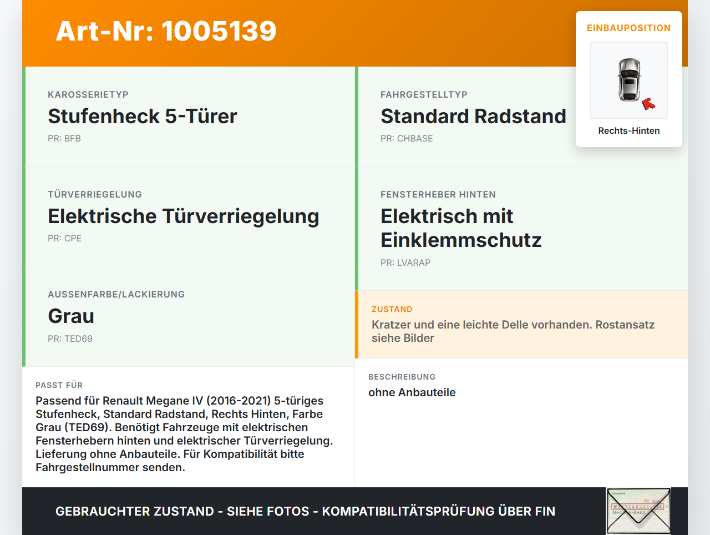
Task: Click the PR: BFB code
Action: pyautogui.click(x=64, y=138)
